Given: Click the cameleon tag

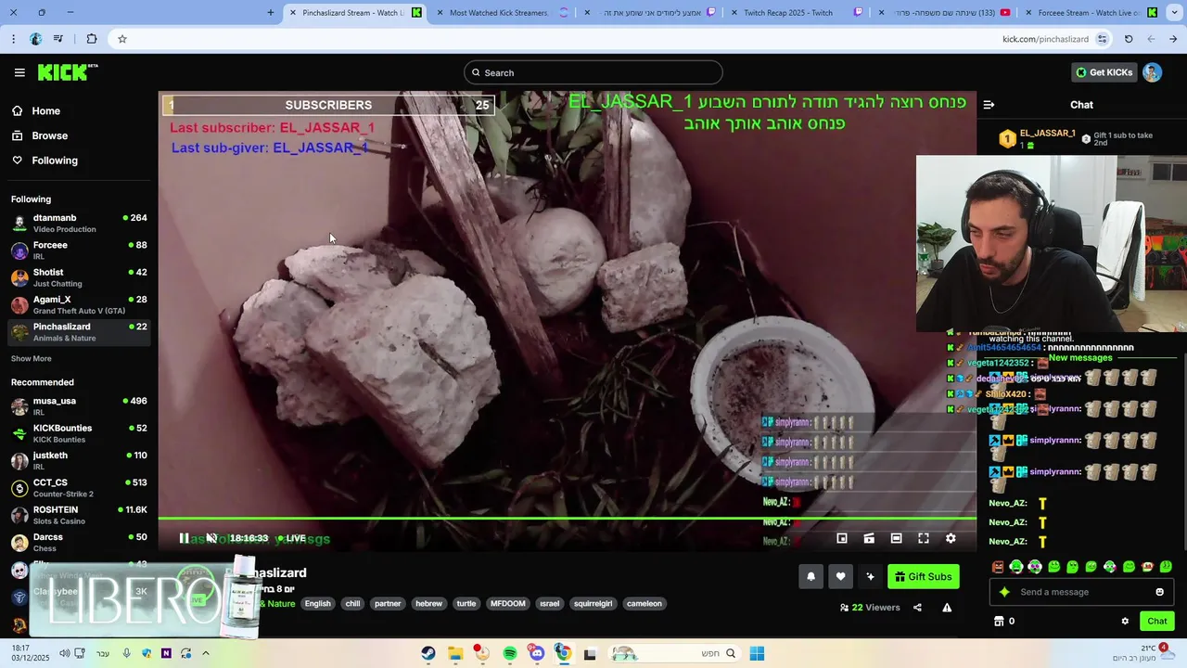Looking at the screenshot, I should 645,603.
